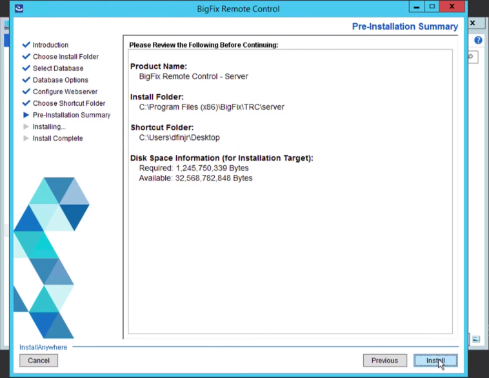Click the search field in the background window
Viewport: 489px width, 378px height.
click(473, 57)
